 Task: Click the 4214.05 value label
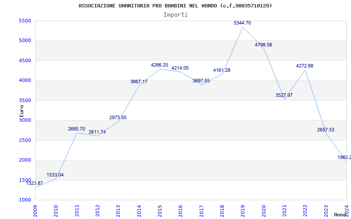tap(180, 68)
